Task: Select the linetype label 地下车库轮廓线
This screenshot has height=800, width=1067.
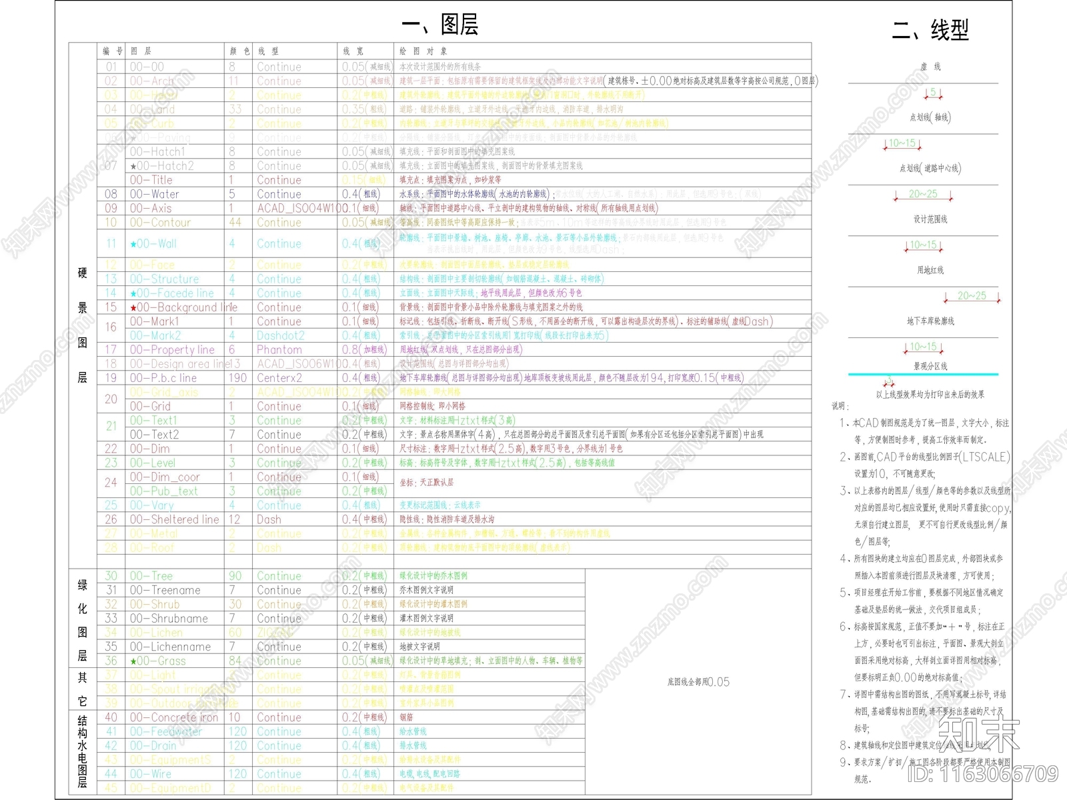Action: click(930, 321)
